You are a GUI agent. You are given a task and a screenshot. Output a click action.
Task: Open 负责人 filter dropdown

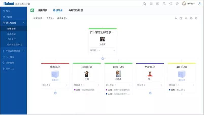click(x=50, y=18)
